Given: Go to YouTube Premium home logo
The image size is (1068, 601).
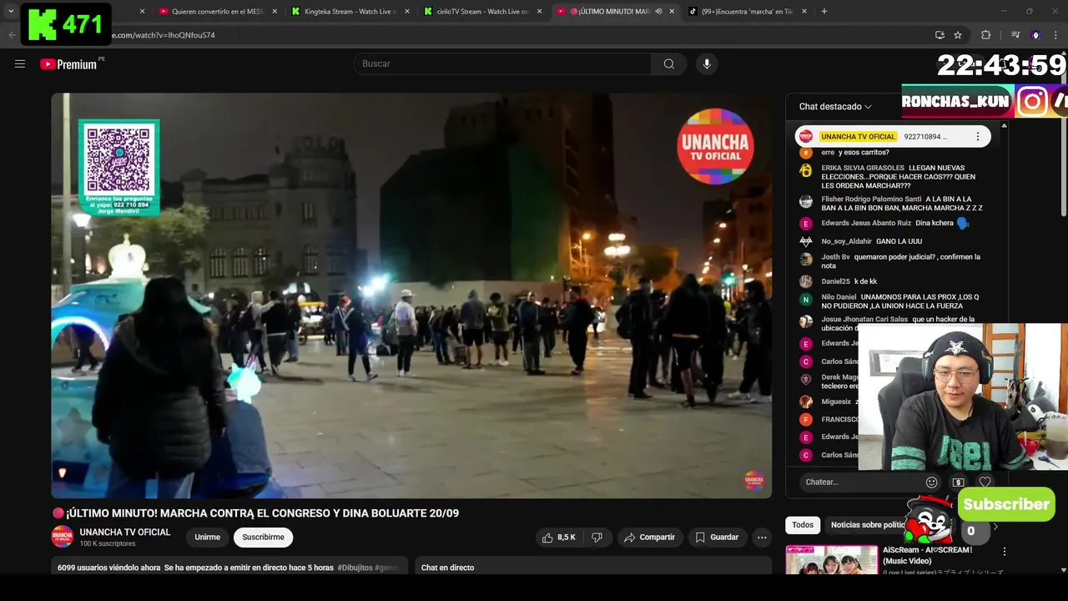Looking at the screenshot, I should [x=70, y=64].
